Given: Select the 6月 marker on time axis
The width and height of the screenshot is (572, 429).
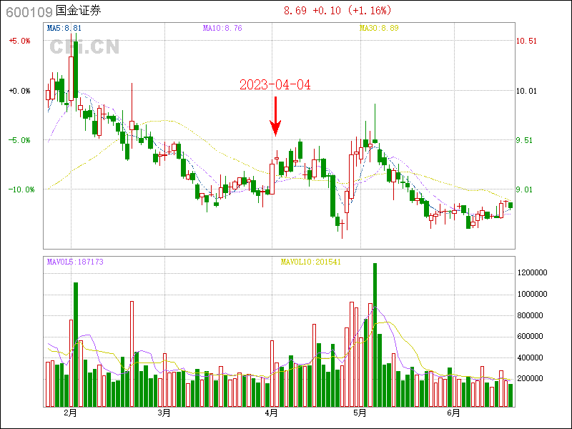Looking at the screenshot, I should (454, 413).
